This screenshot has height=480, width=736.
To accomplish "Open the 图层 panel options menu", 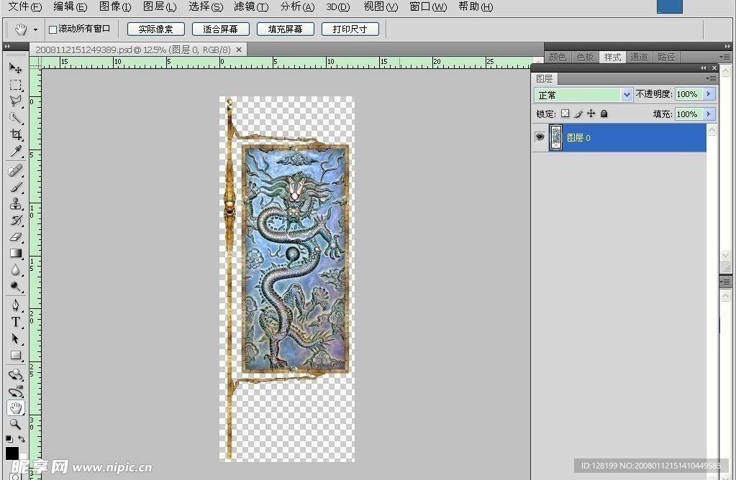I will pos(711,78).
